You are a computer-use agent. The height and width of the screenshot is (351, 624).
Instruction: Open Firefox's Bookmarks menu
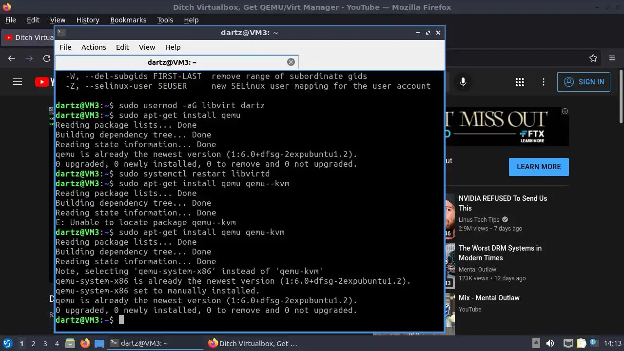coord(128,20)
